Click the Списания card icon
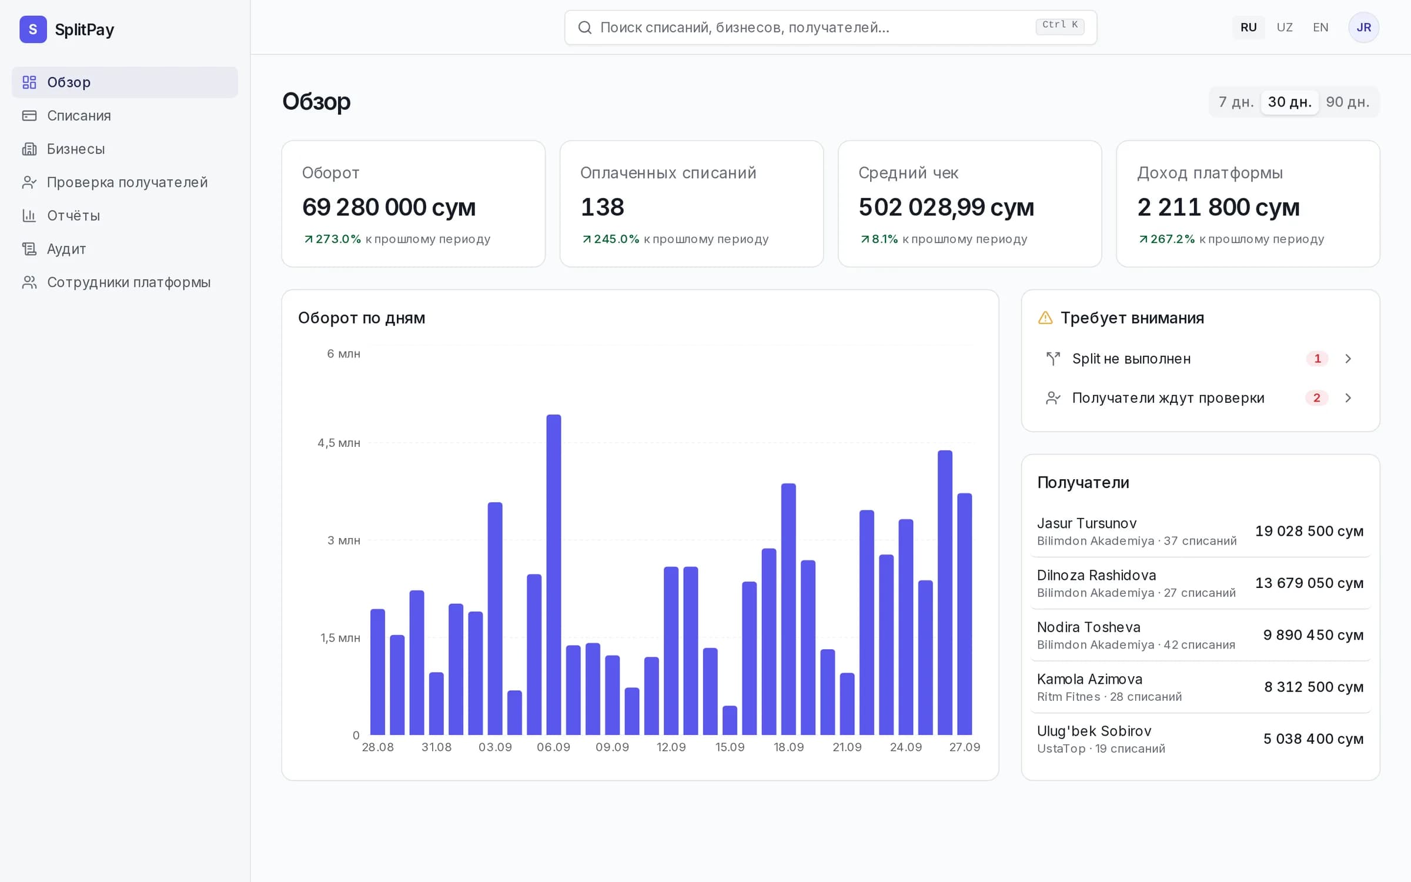 pos(29,116)
